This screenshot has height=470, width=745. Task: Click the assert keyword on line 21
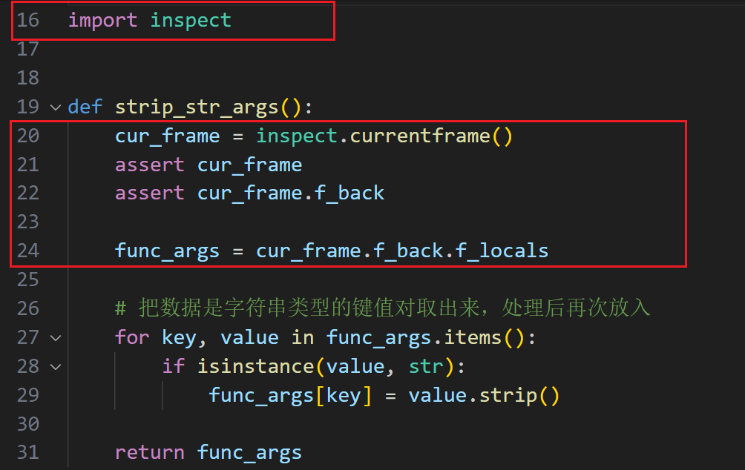coord(149,165)
